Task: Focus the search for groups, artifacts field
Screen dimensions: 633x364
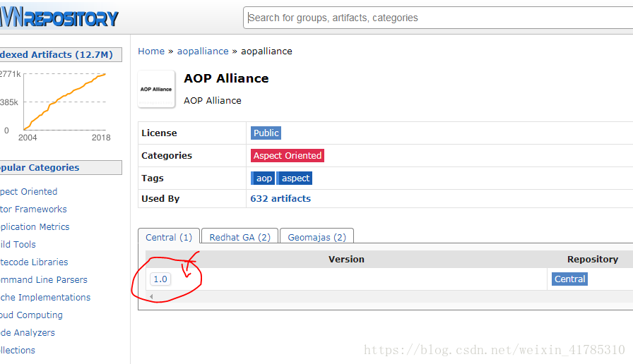Action: coord(438,18)
